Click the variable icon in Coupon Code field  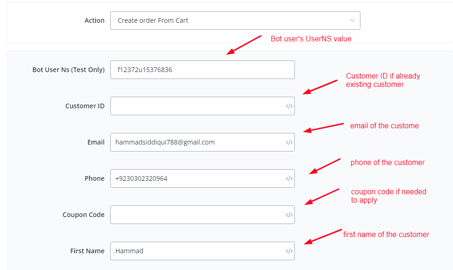pos(289,215)
